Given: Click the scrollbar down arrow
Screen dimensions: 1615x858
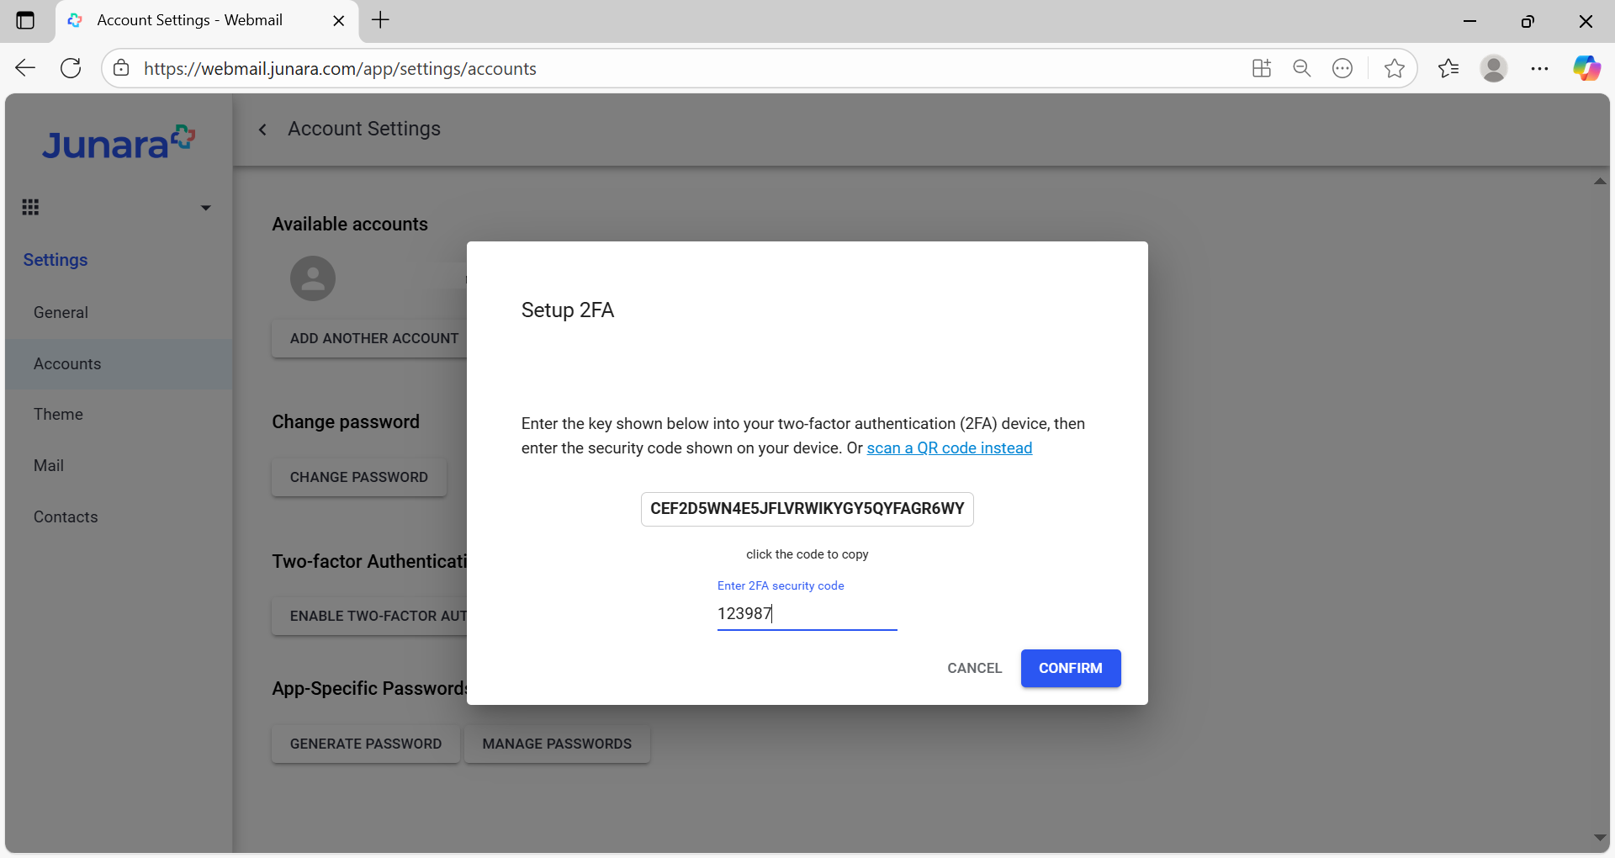Looking at the screenshot, I should point(1600,838).
